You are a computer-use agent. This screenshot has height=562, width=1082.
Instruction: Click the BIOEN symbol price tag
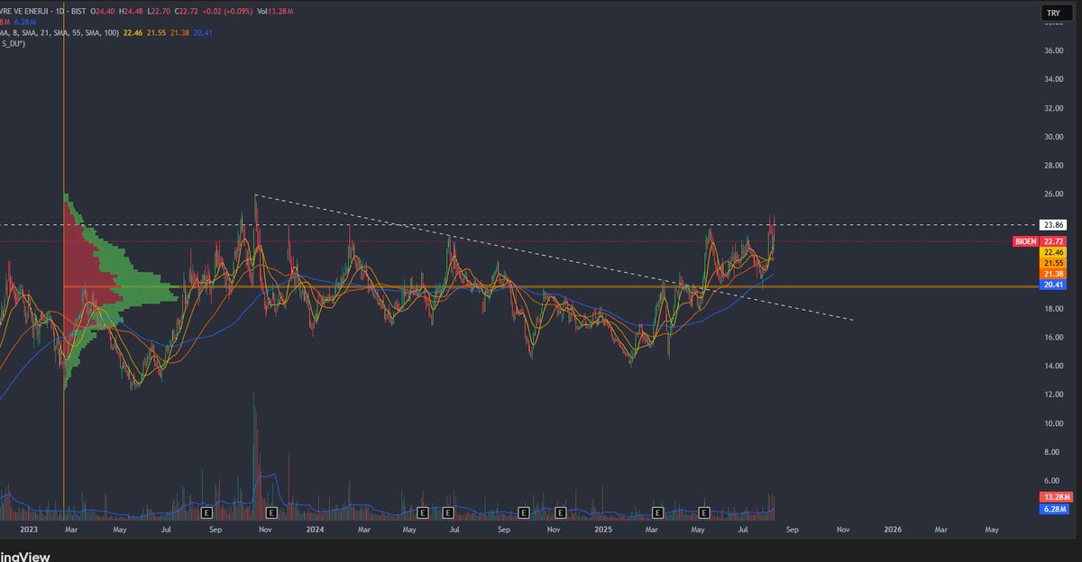(x=1024, y=241)
